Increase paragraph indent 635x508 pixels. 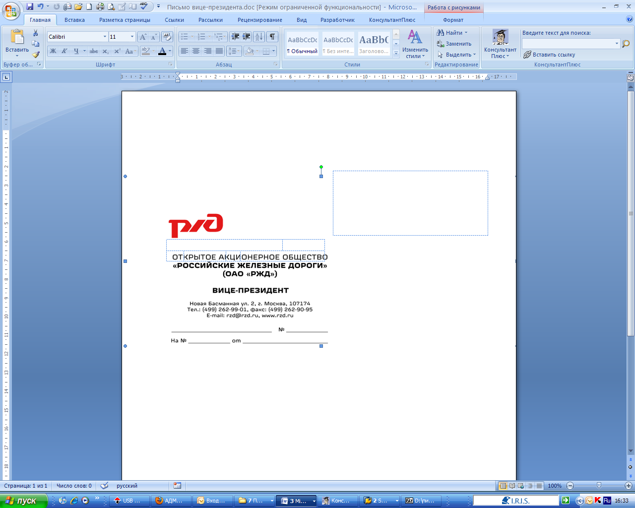tap(246, 37)
